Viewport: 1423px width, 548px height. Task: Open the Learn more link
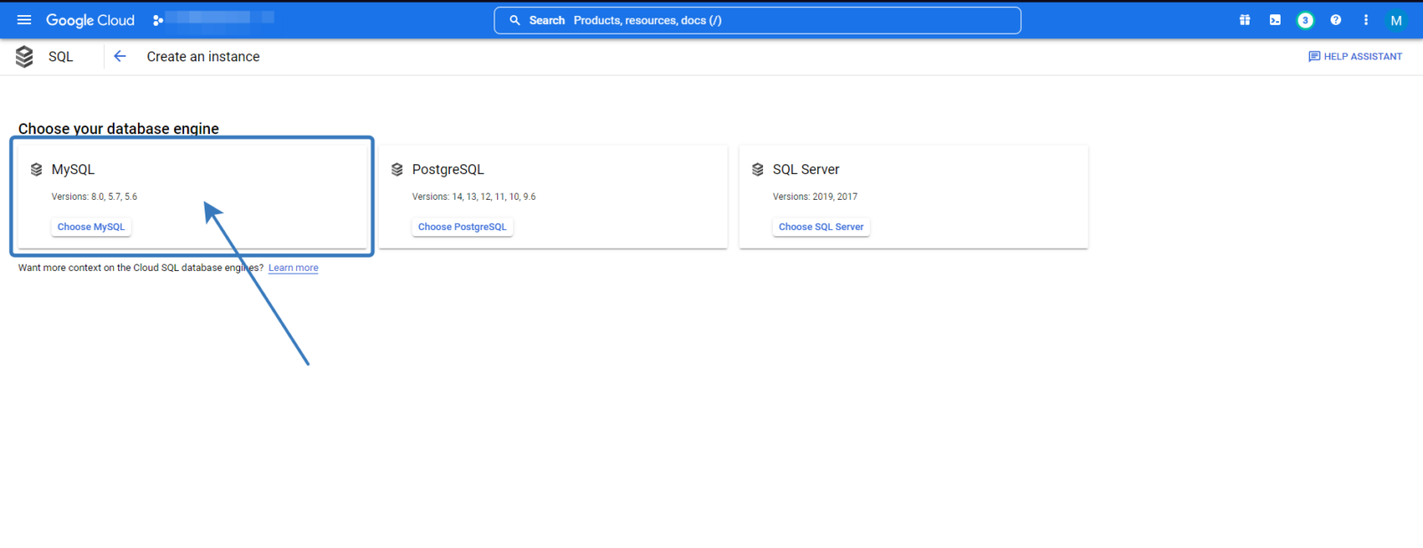(293, 267)
